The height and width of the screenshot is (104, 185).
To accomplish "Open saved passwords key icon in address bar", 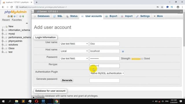I will pyautogui.click(x=158, y=7).
